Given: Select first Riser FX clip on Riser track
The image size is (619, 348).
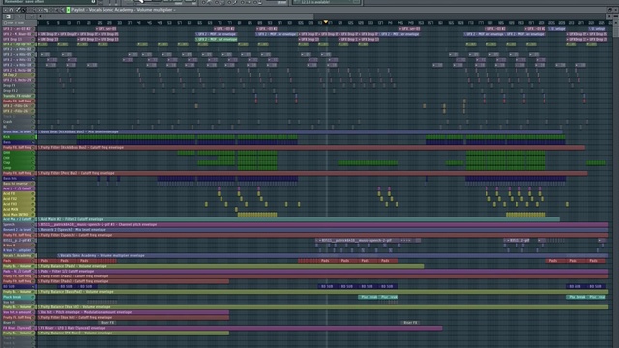Looking at the screenshot, I should tap(107, 322).
